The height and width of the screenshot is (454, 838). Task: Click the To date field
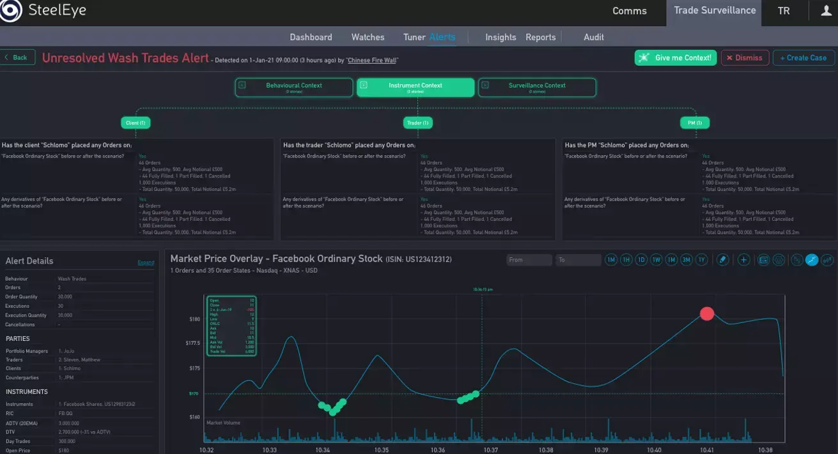pyautogui.click(x=578, y=260)
